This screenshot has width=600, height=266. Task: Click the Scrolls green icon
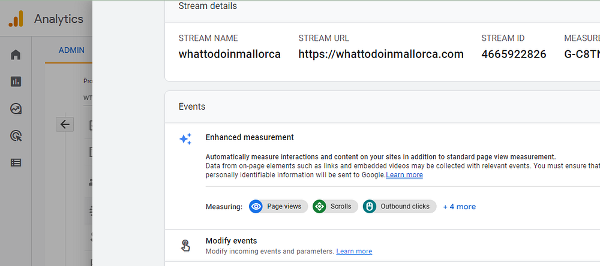point(319,206)
